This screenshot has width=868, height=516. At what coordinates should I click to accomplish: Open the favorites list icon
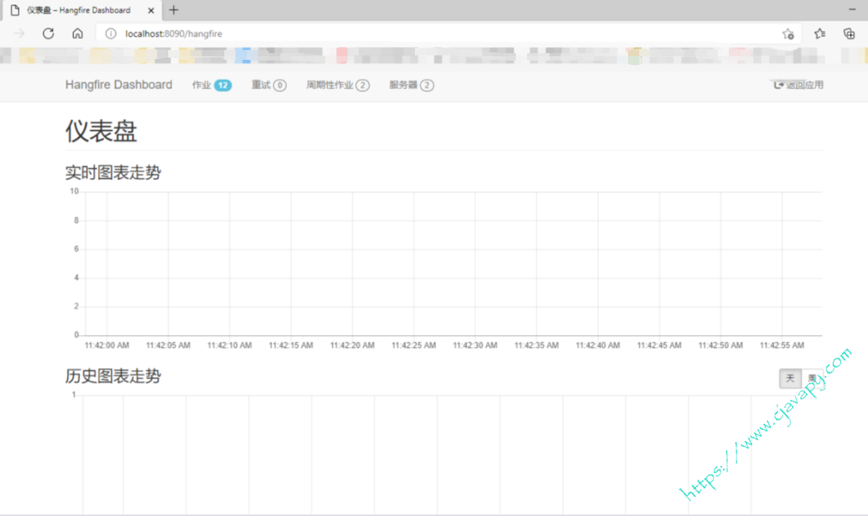[820, 34]
